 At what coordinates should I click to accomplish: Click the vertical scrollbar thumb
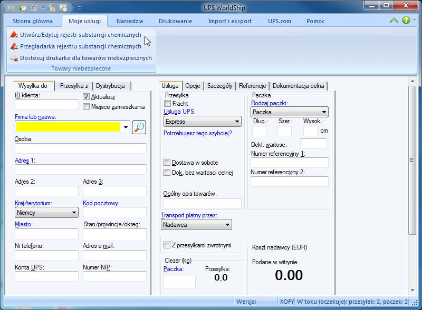[412, 160]
